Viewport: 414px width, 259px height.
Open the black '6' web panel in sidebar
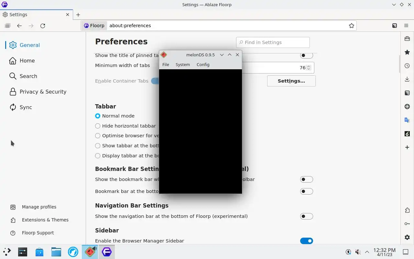[x=407, y=134]
